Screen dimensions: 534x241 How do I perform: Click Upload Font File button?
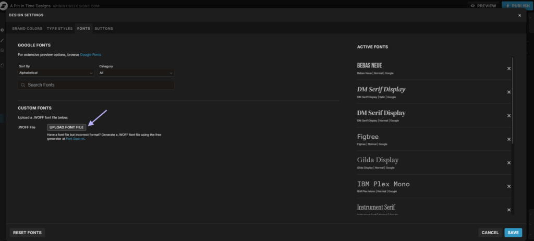(66, 127)
